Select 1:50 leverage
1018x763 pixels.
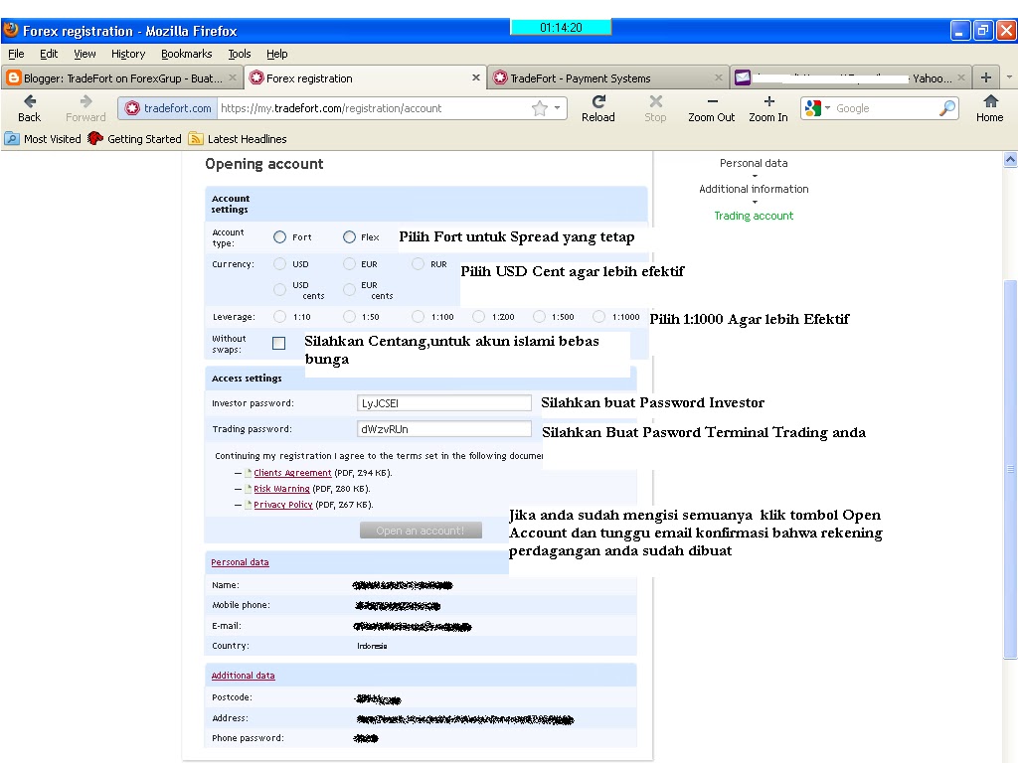349,317
